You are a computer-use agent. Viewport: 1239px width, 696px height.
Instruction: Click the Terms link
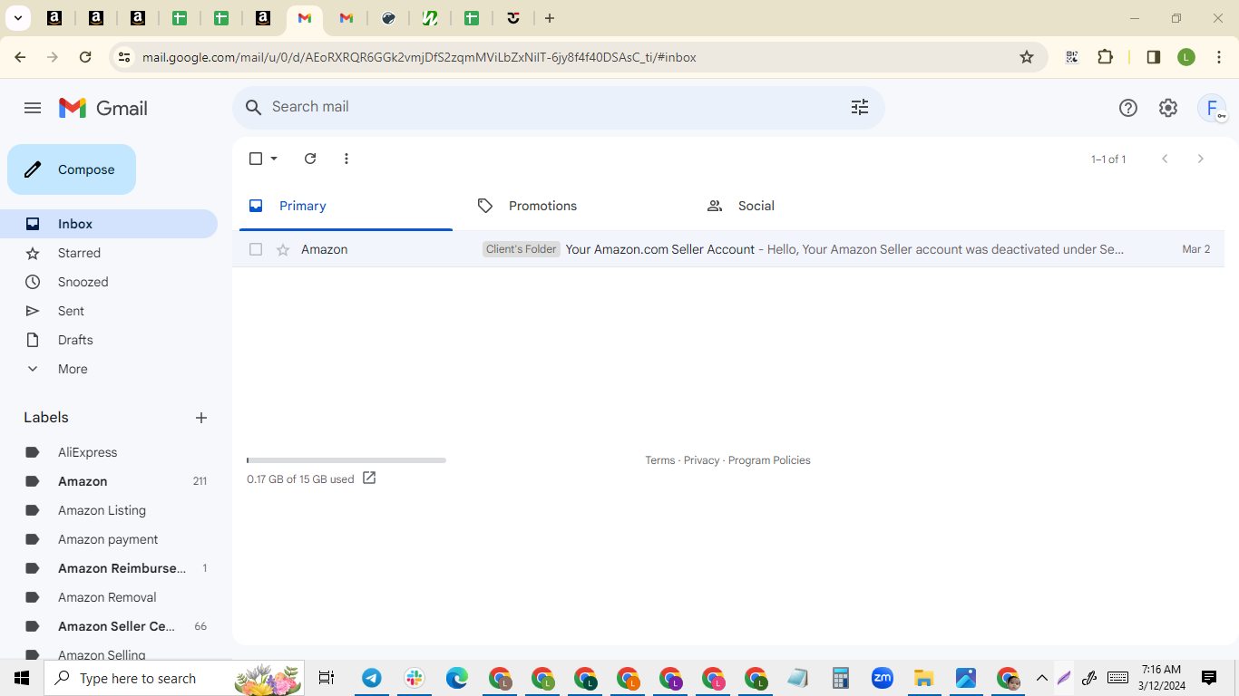coord(660,460)
